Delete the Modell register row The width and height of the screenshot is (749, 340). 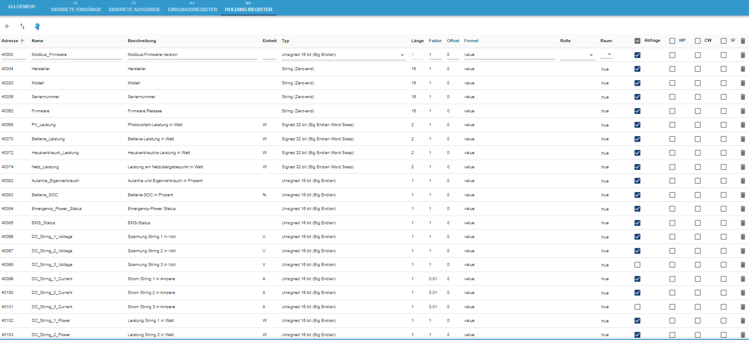point(743,83)
